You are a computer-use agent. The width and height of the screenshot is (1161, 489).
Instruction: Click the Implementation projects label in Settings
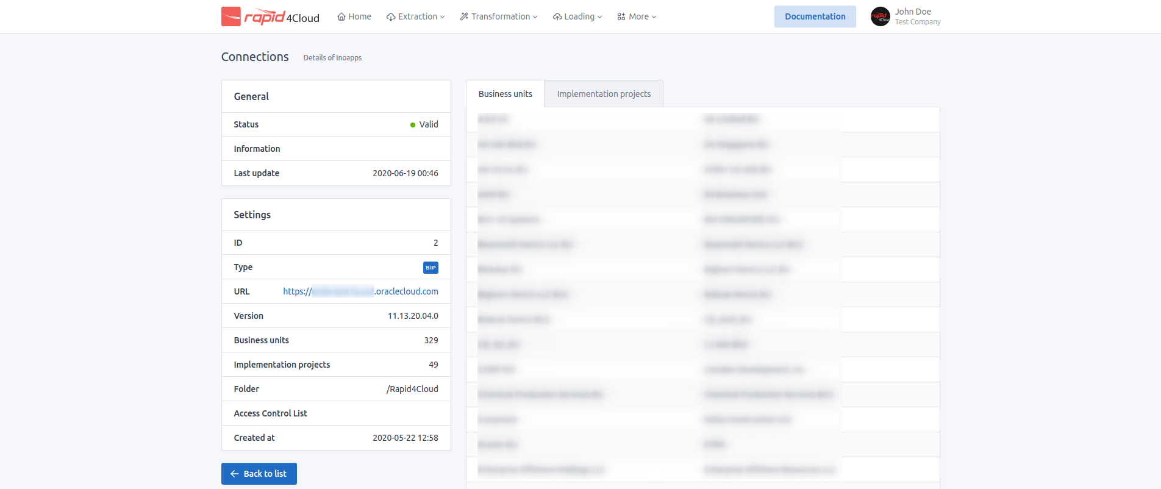pyautogui.click(x=282, y=365)
